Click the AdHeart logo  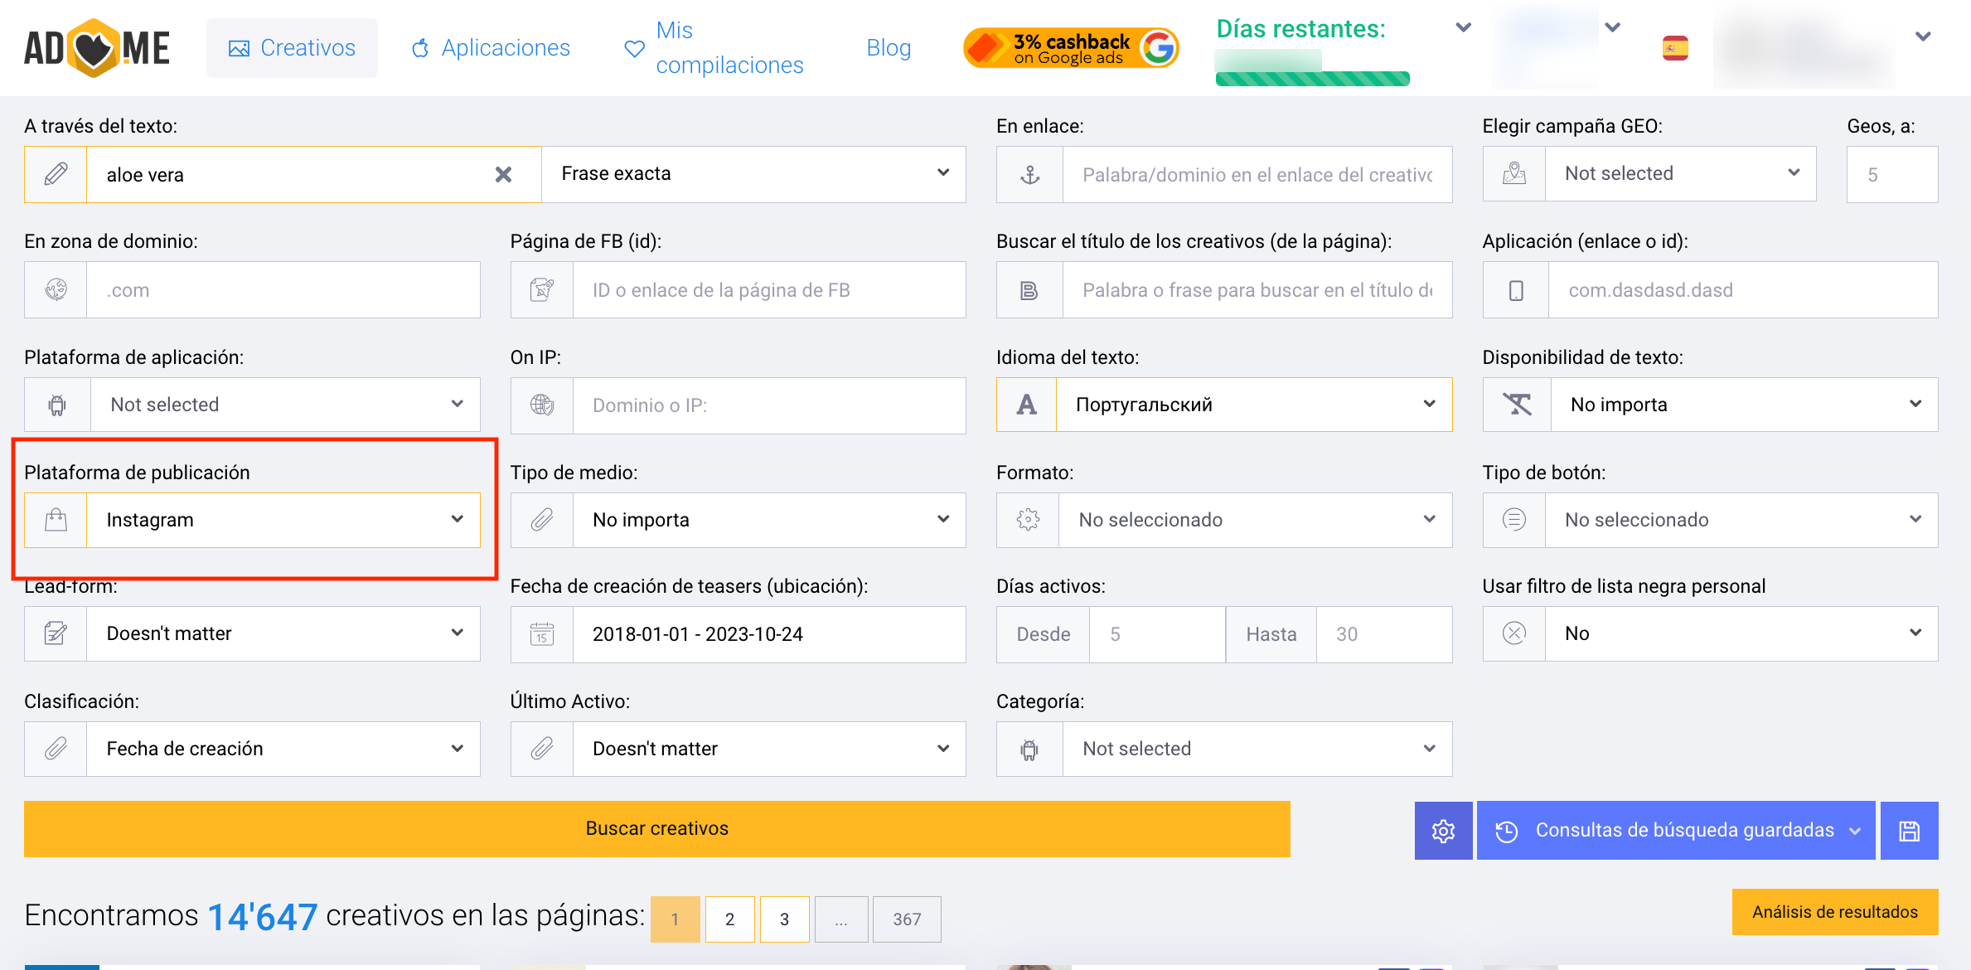point(96,48)
